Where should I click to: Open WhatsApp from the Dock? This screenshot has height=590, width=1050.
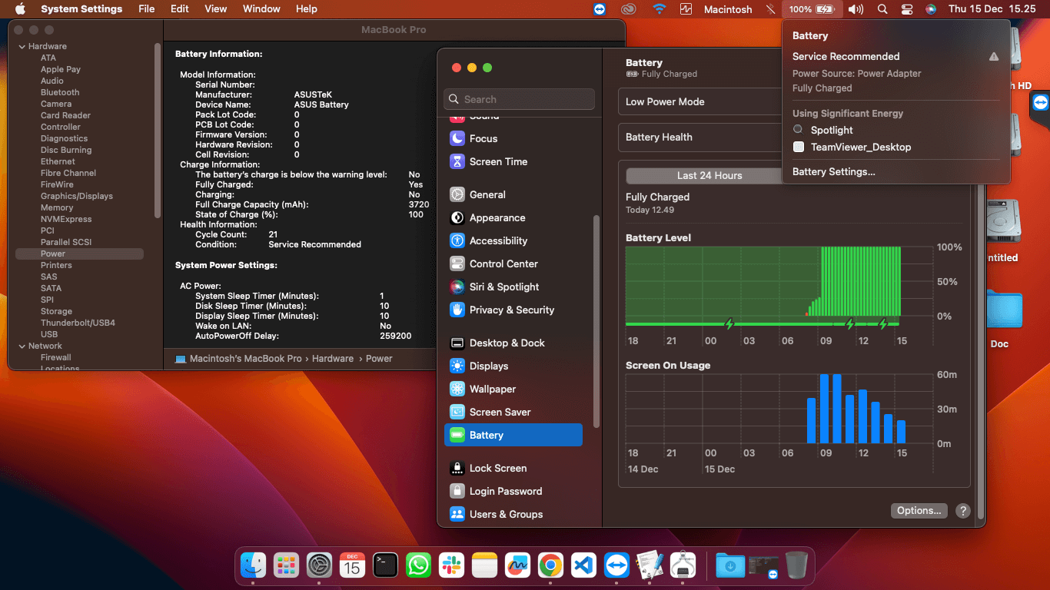(x=418, y=566)
